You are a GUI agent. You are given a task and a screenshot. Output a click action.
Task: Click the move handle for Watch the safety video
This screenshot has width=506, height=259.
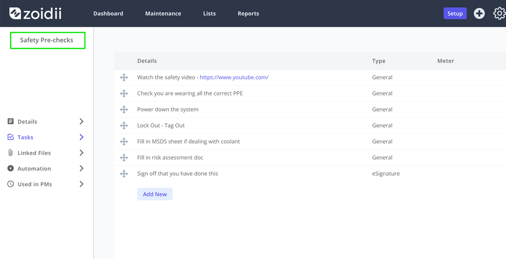point(124,77)
